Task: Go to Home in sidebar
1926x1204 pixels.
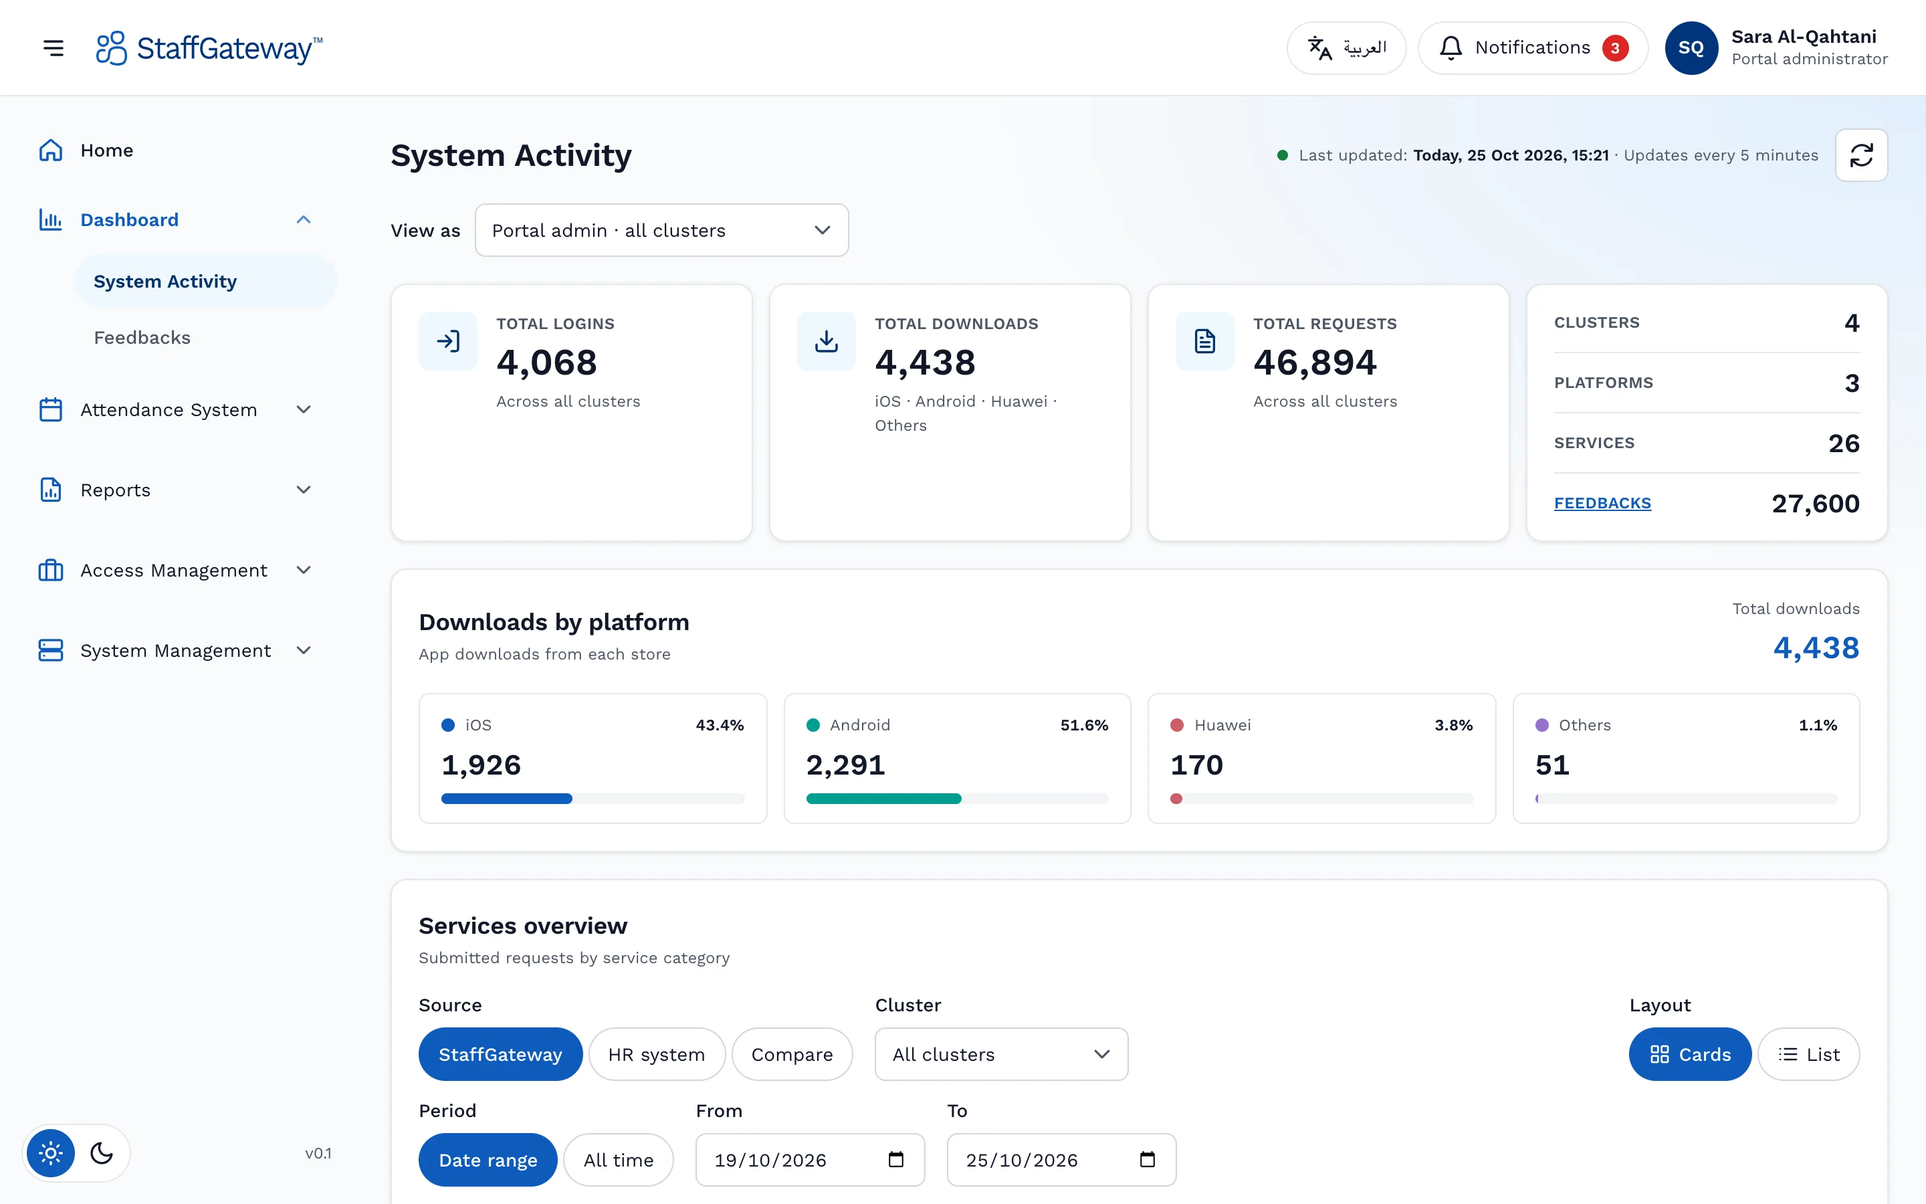Action: click(180, 150)
